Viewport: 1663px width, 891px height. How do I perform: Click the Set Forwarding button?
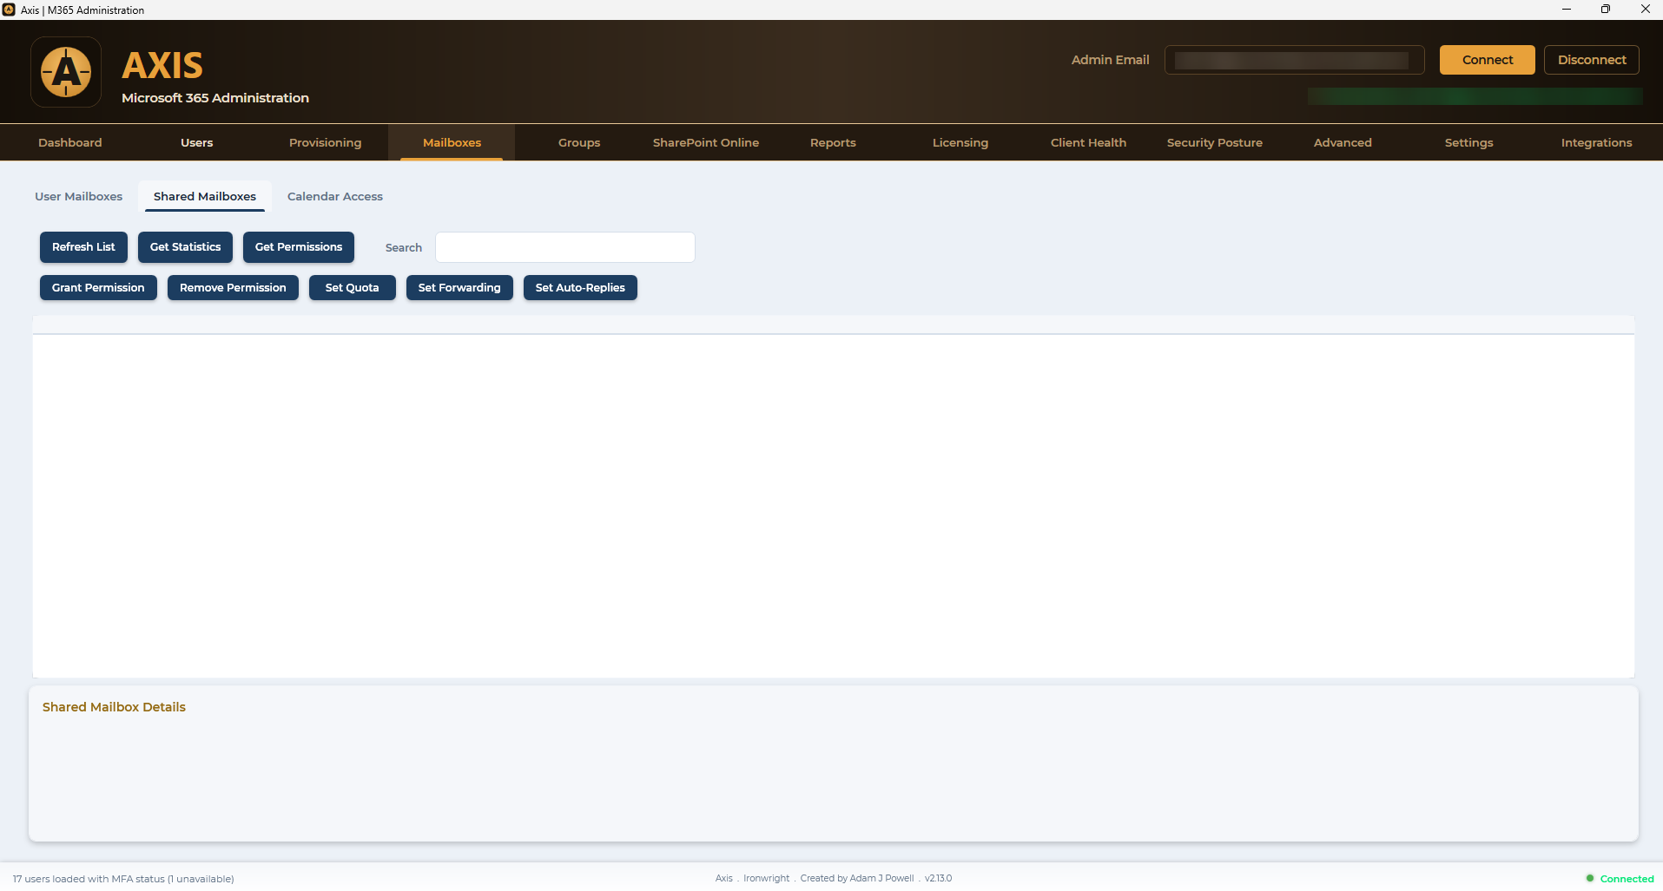[459, 287]
